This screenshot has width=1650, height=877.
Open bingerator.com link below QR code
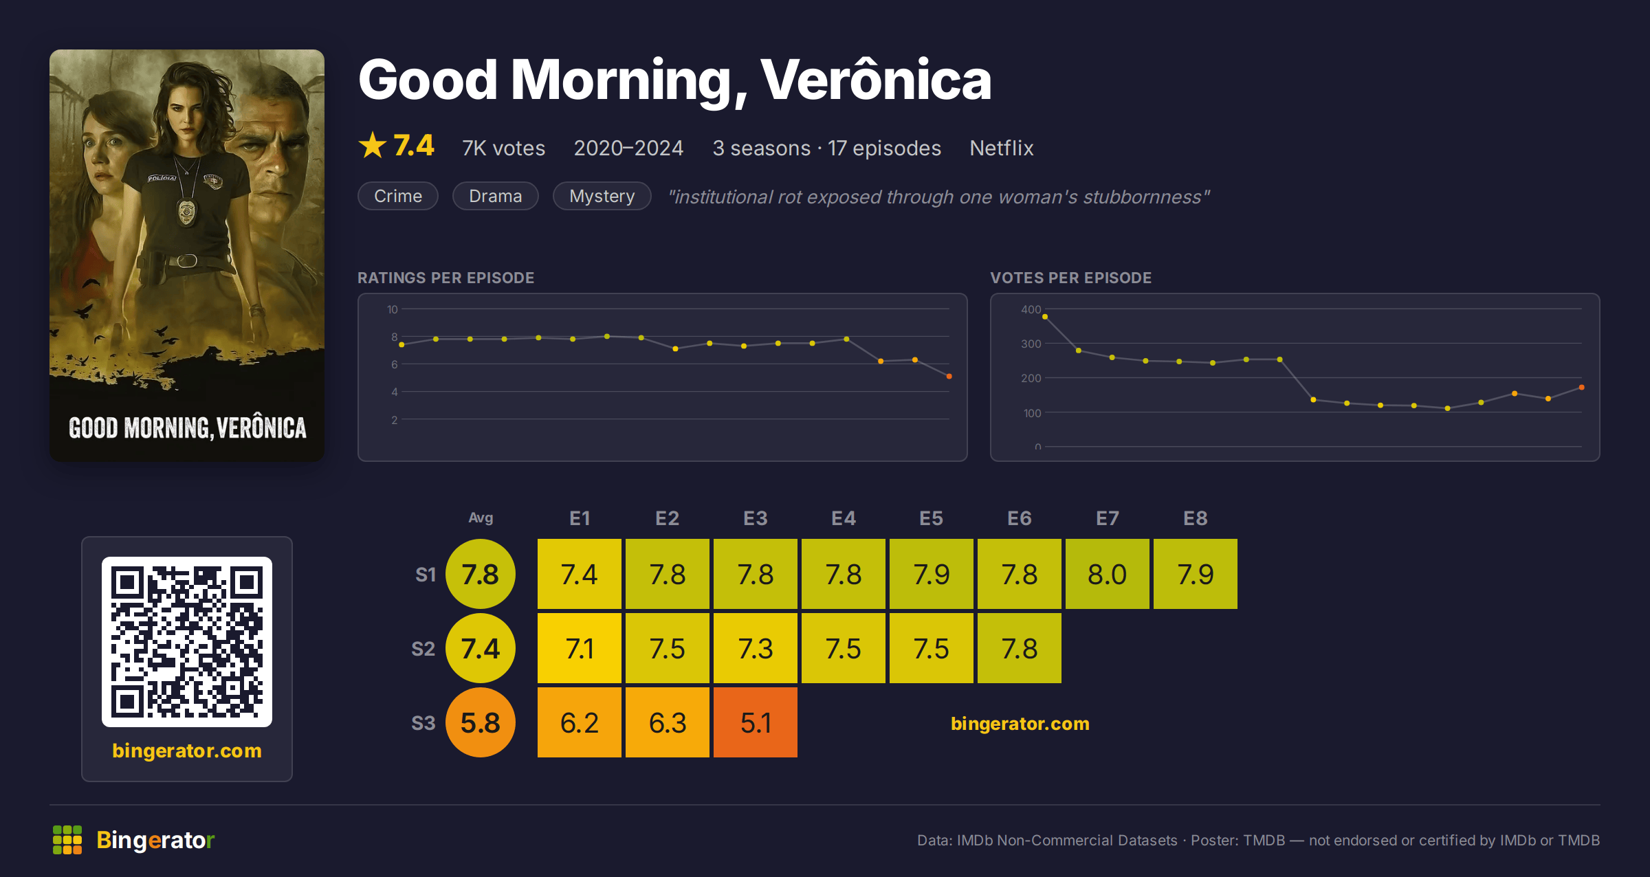click(187, 751)
